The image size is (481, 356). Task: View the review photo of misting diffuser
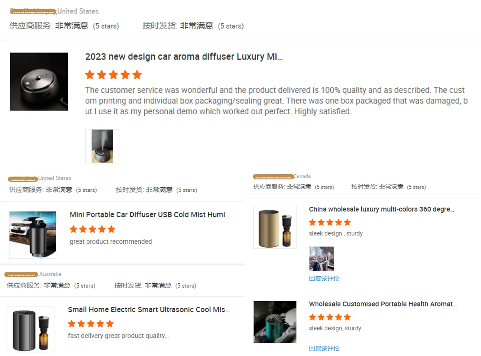[x=102, y=146]
